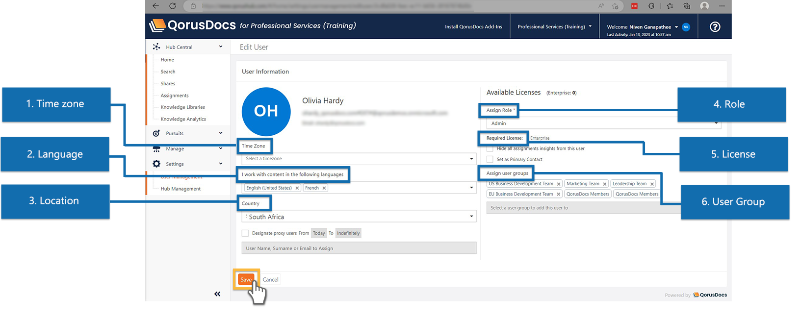Click the Hub Central network icon
This screenshot has height=318, width=800.
[156, 47]
